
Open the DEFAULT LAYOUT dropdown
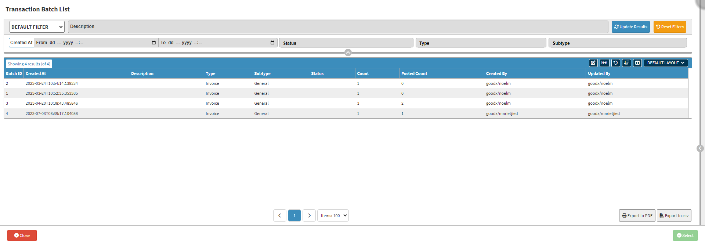coord(665,63)
